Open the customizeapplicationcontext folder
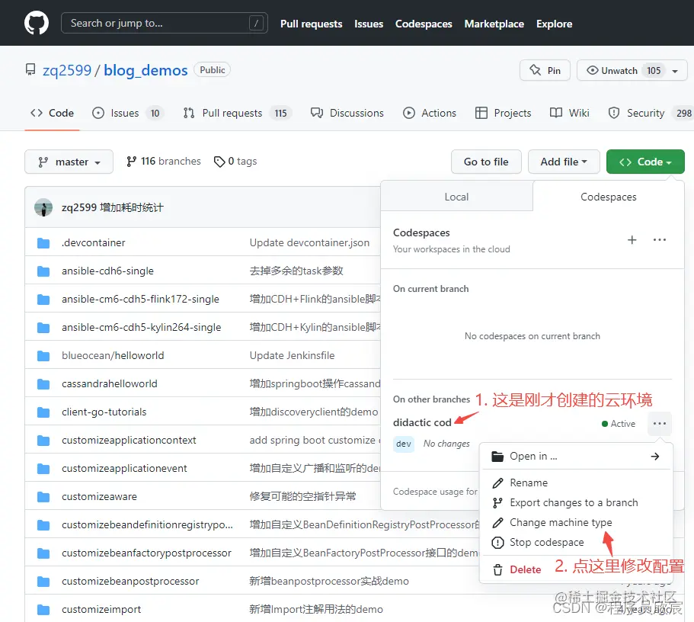This screenshot has height=622, width=694. click(129, 441)
